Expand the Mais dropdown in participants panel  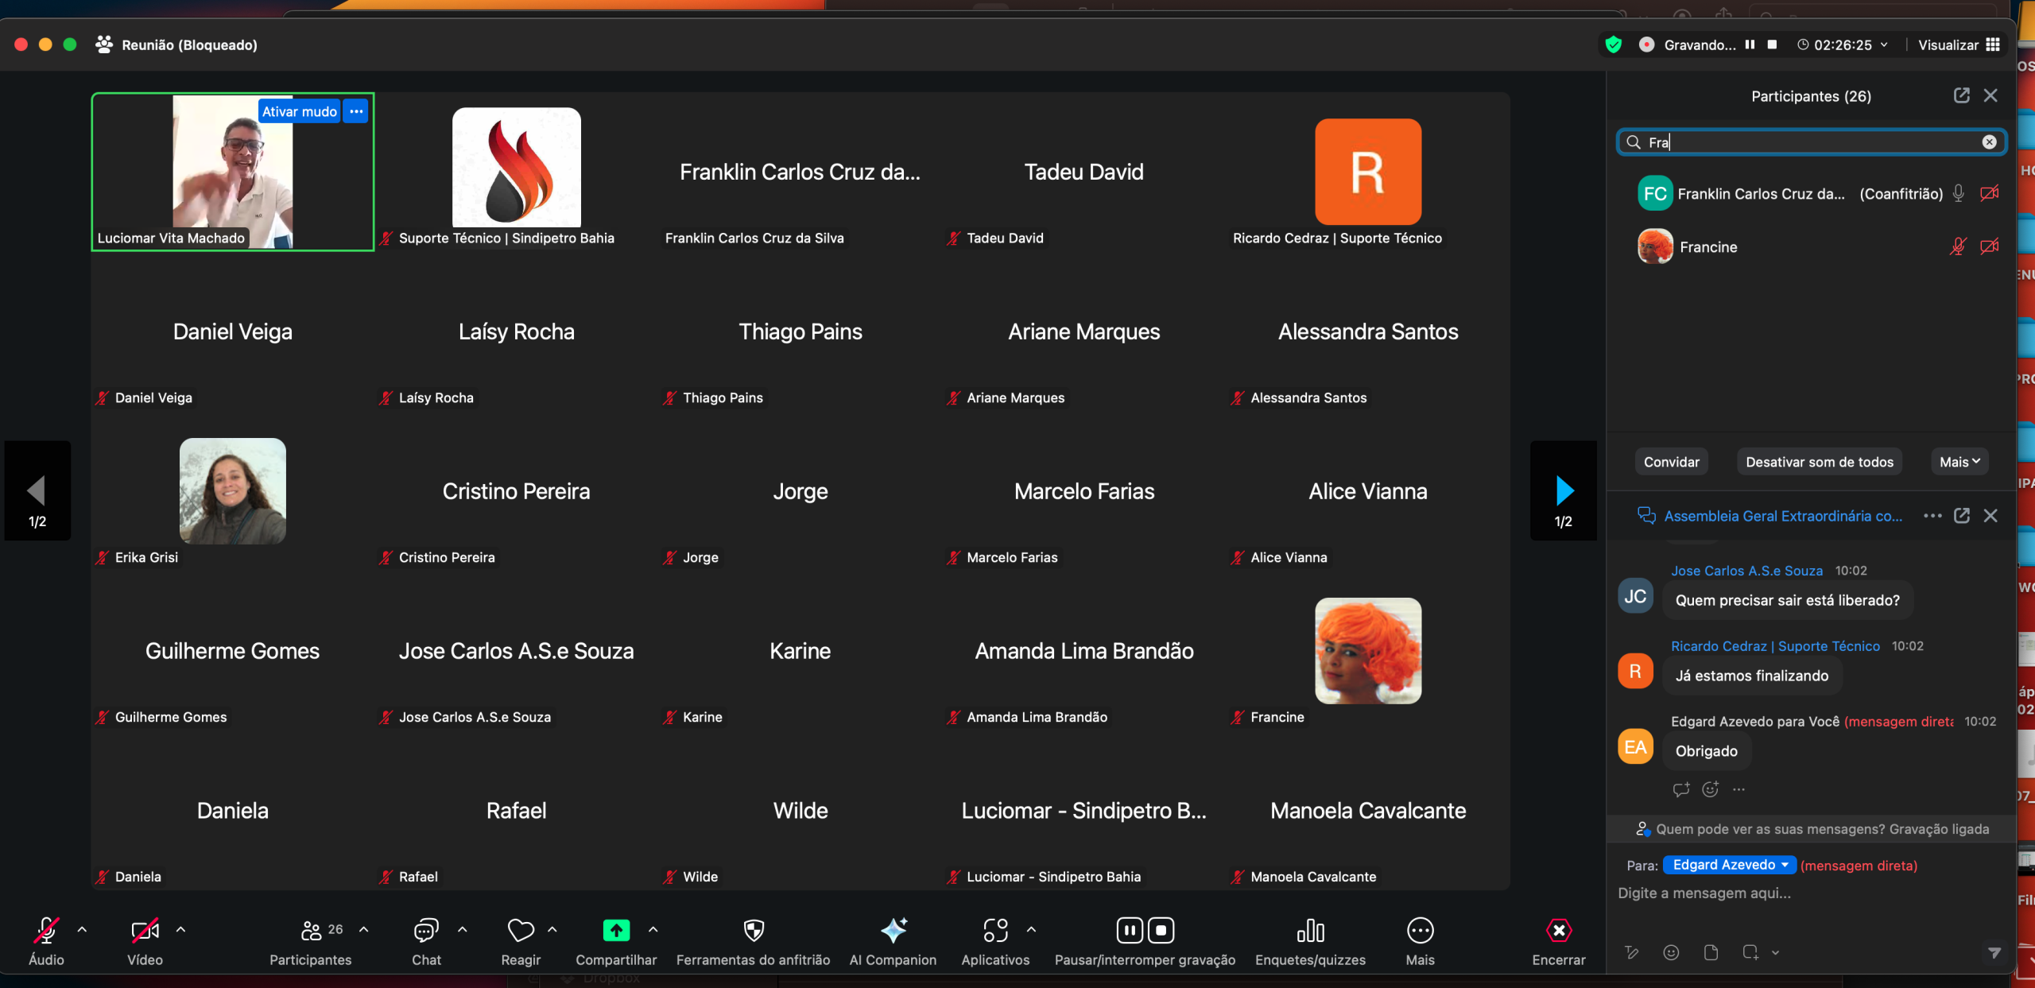click(x=1959, y=462)
